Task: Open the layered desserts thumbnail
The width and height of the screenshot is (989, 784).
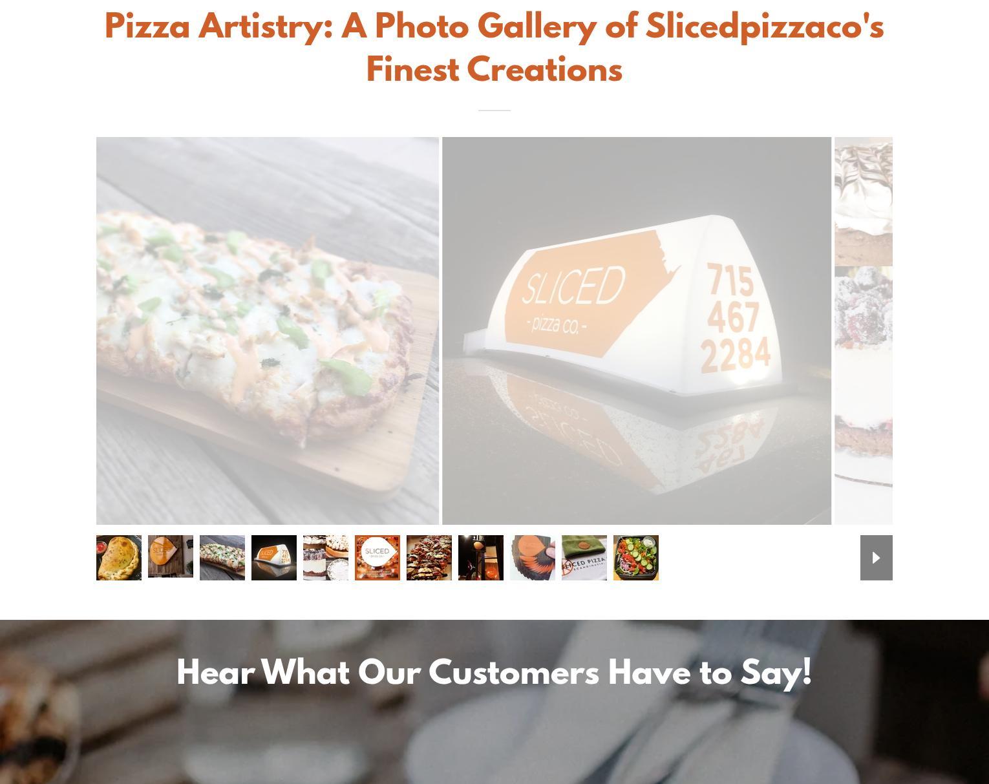Action: (x=326, y=558)
